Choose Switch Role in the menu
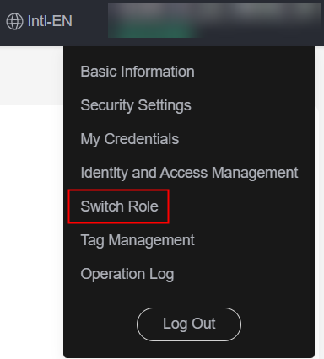The width and height of the screenshot is (324, 359). point(119,206)
